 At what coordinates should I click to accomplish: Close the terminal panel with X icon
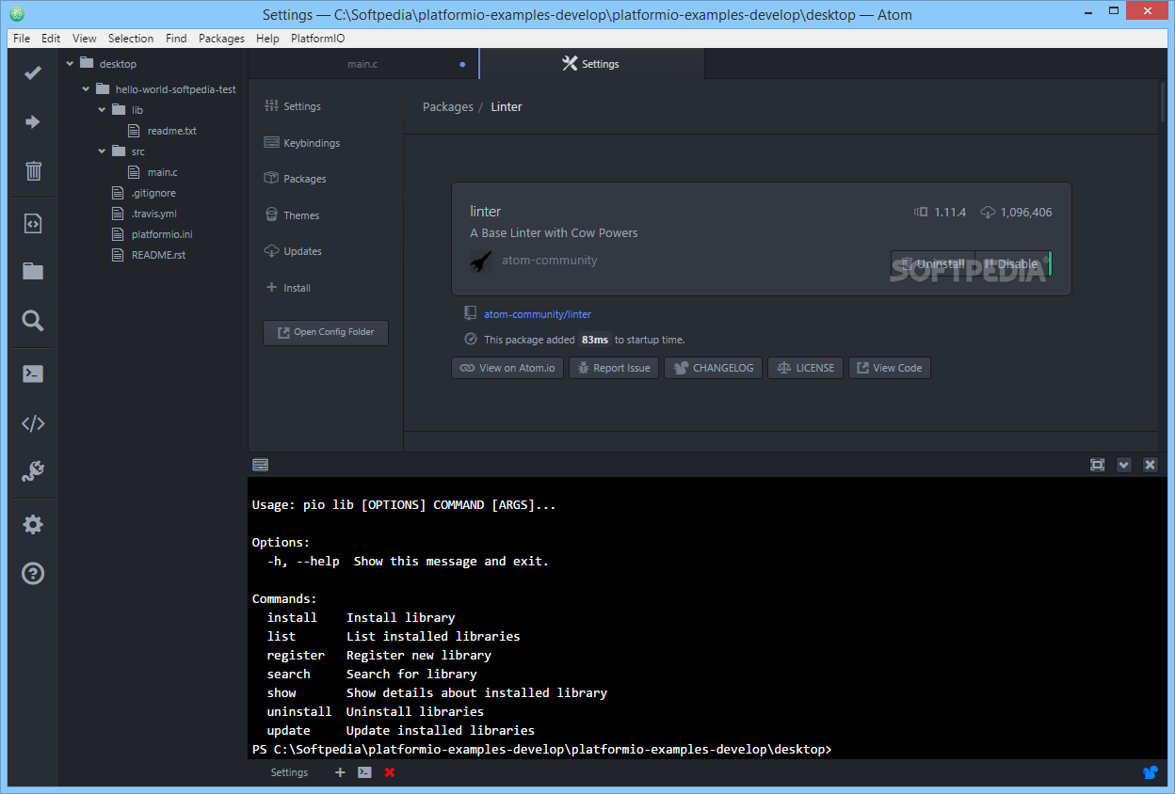pos(1150,465)
